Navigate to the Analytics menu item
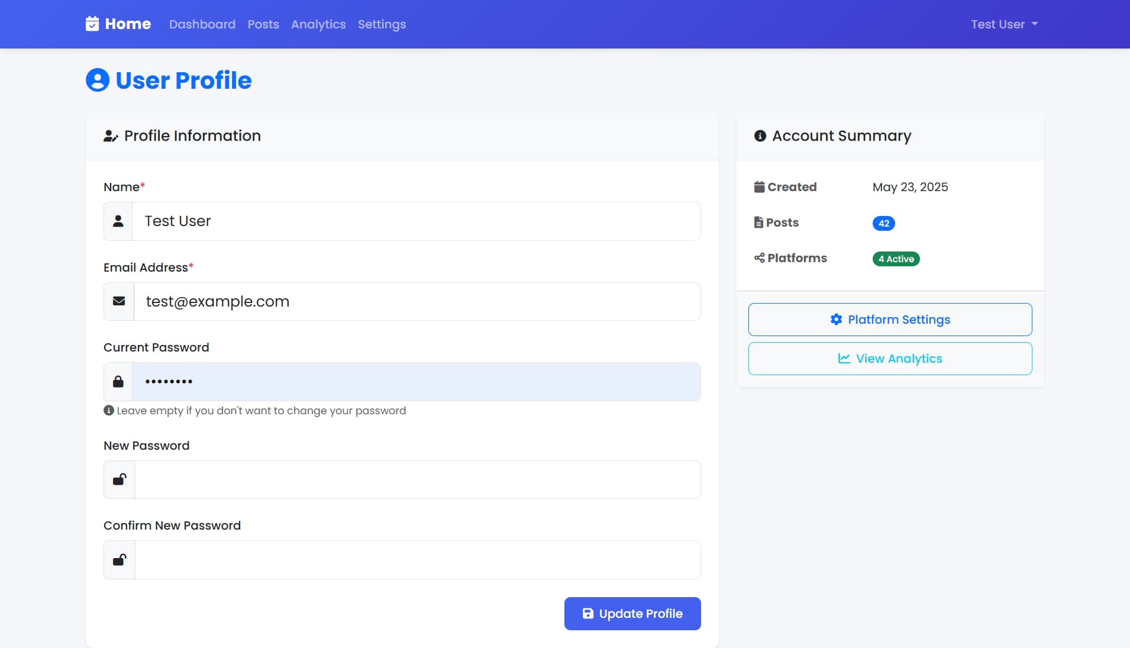The image size is (1130, 648). 318,24
